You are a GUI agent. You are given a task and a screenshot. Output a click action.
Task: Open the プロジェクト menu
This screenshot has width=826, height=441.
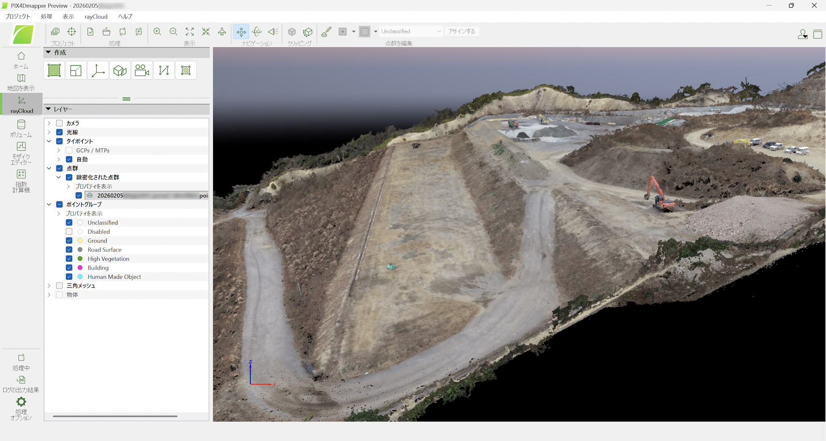point(18,17)
